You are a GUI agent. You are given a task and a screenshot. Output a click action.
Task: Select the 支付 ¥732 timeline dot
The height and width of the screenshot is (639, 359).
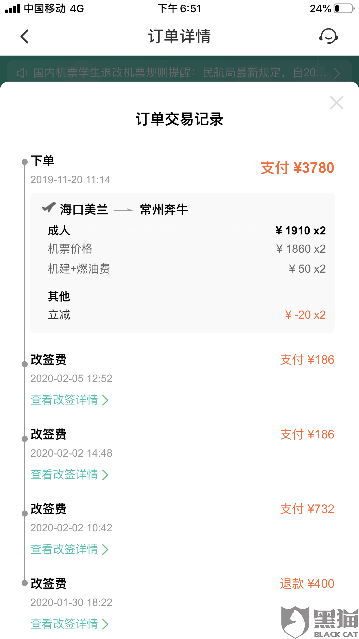(25, 513)
